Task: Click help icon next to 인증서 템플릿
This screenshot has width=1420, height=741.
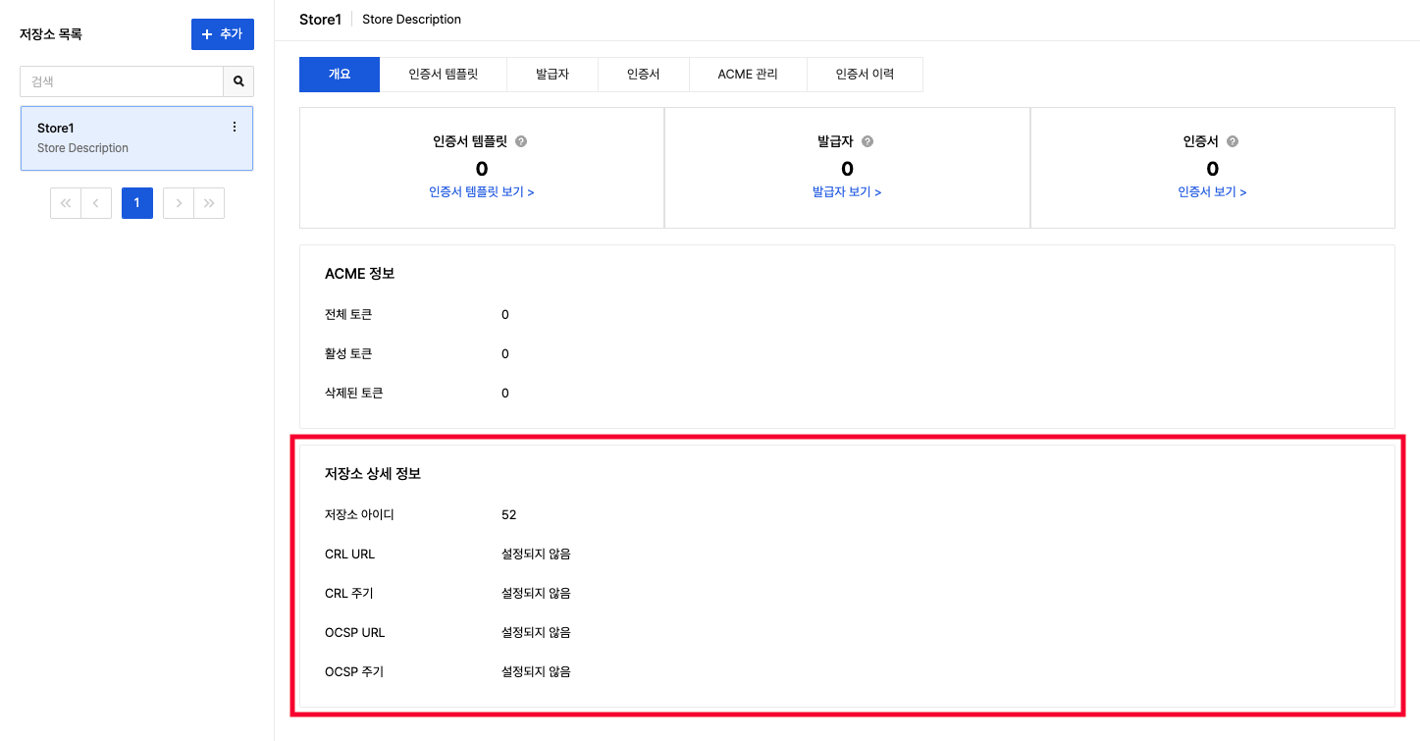Action: (x=521, y=141)
